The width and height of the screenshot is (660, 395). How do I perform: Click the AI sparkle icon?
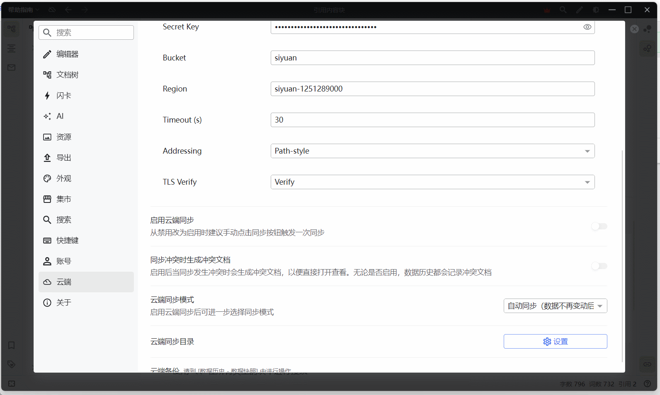coord(47,116)
